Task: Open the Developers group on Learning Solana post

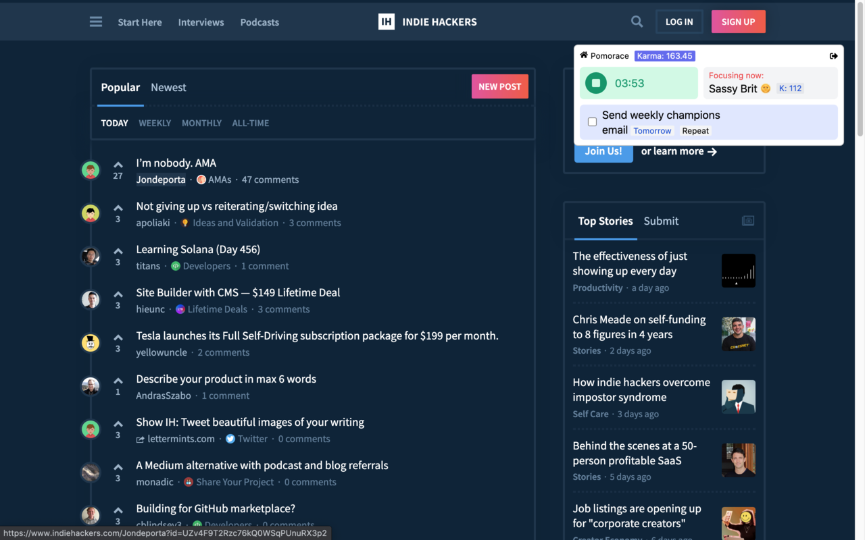Action: pos(201,266)
